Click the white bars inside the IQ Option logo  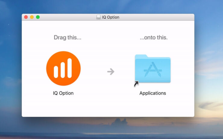63,69
